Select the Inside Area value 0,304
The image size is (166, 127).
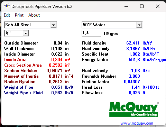click(x=57, y=60)
